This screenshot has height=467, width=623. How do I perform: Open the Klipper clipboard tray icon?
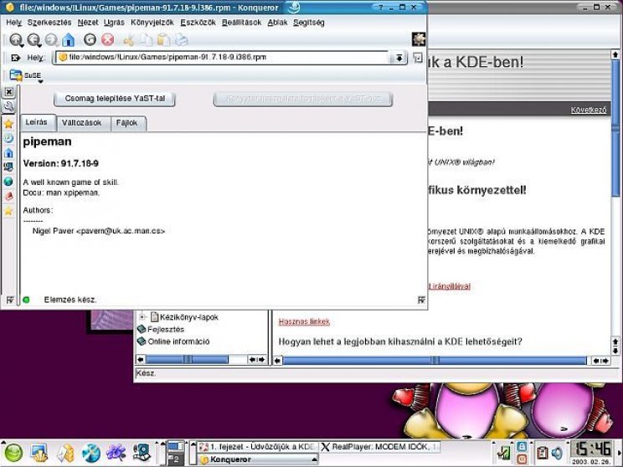pyautogui.click(x=542, y=453)
